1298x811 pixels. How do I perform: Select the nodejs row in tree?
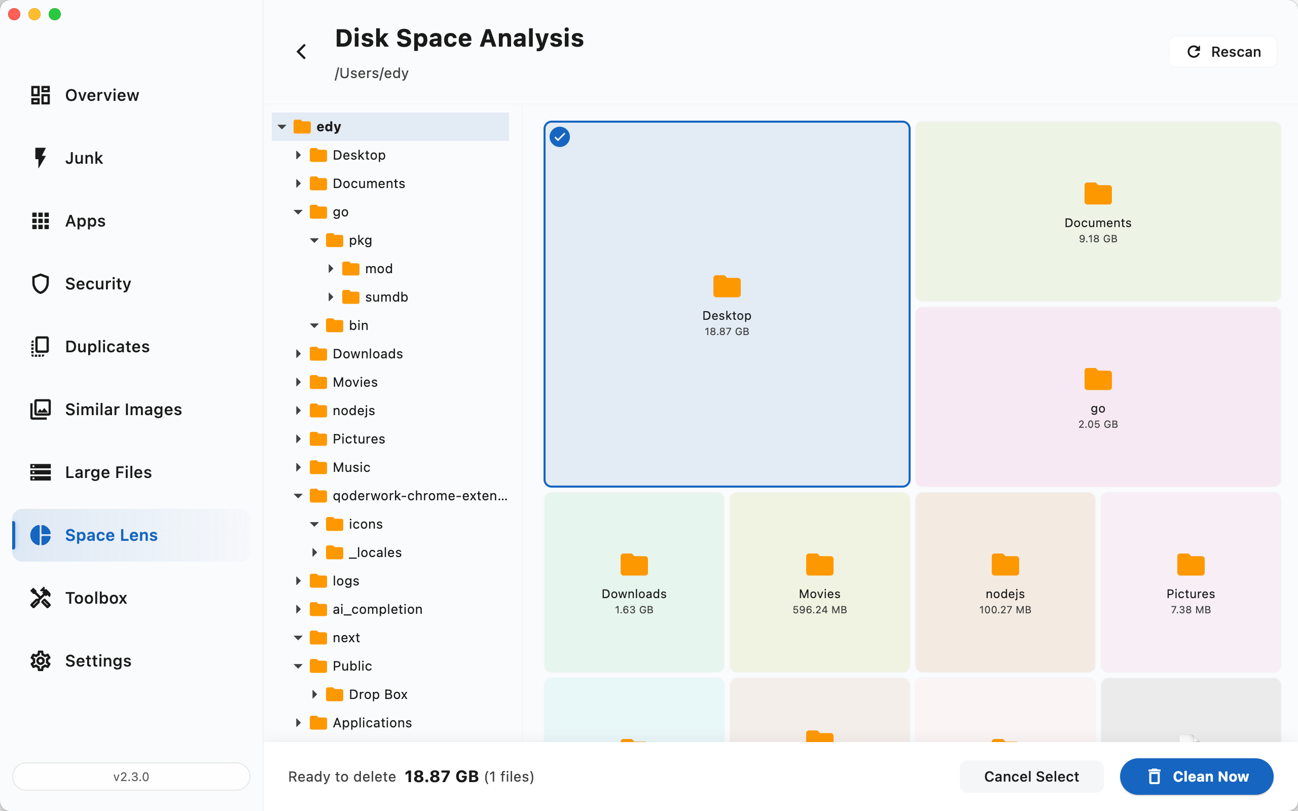[390, 411]
